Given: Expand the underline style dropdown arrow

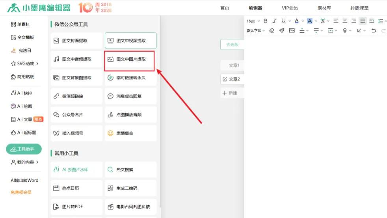Looking at the screenshot, I should coord(290,21).
